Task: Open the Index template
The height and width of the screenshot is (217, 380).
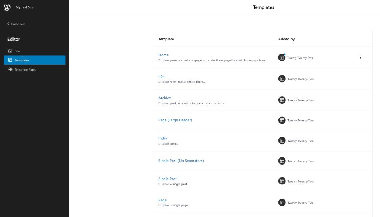Action: 163,138
